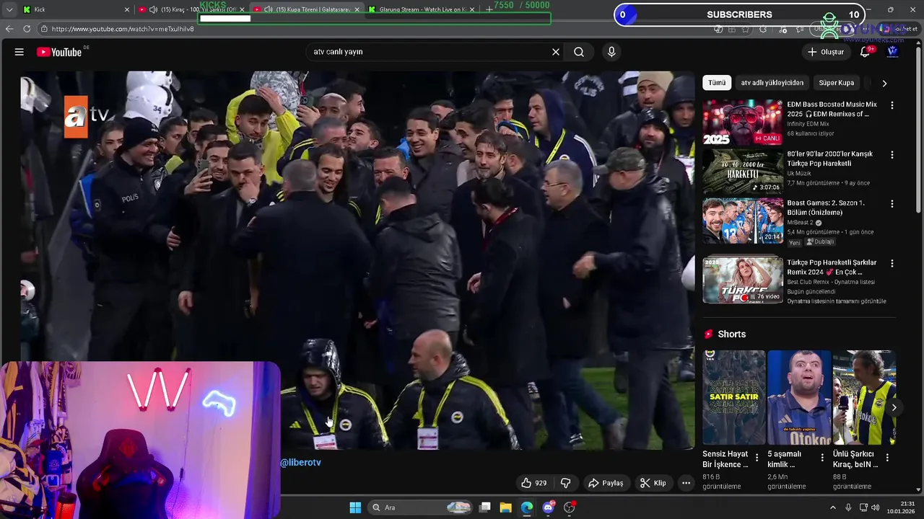This screenshot has width=924, height=519.
Task: Open Türkçe Pop Hareketli Şarkılar playlist
Action: click(x=743, y=280)
